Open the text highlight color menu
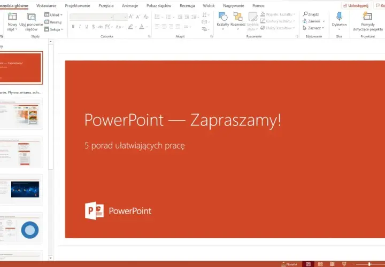This screenshot has height=267, width=385. 135,27
